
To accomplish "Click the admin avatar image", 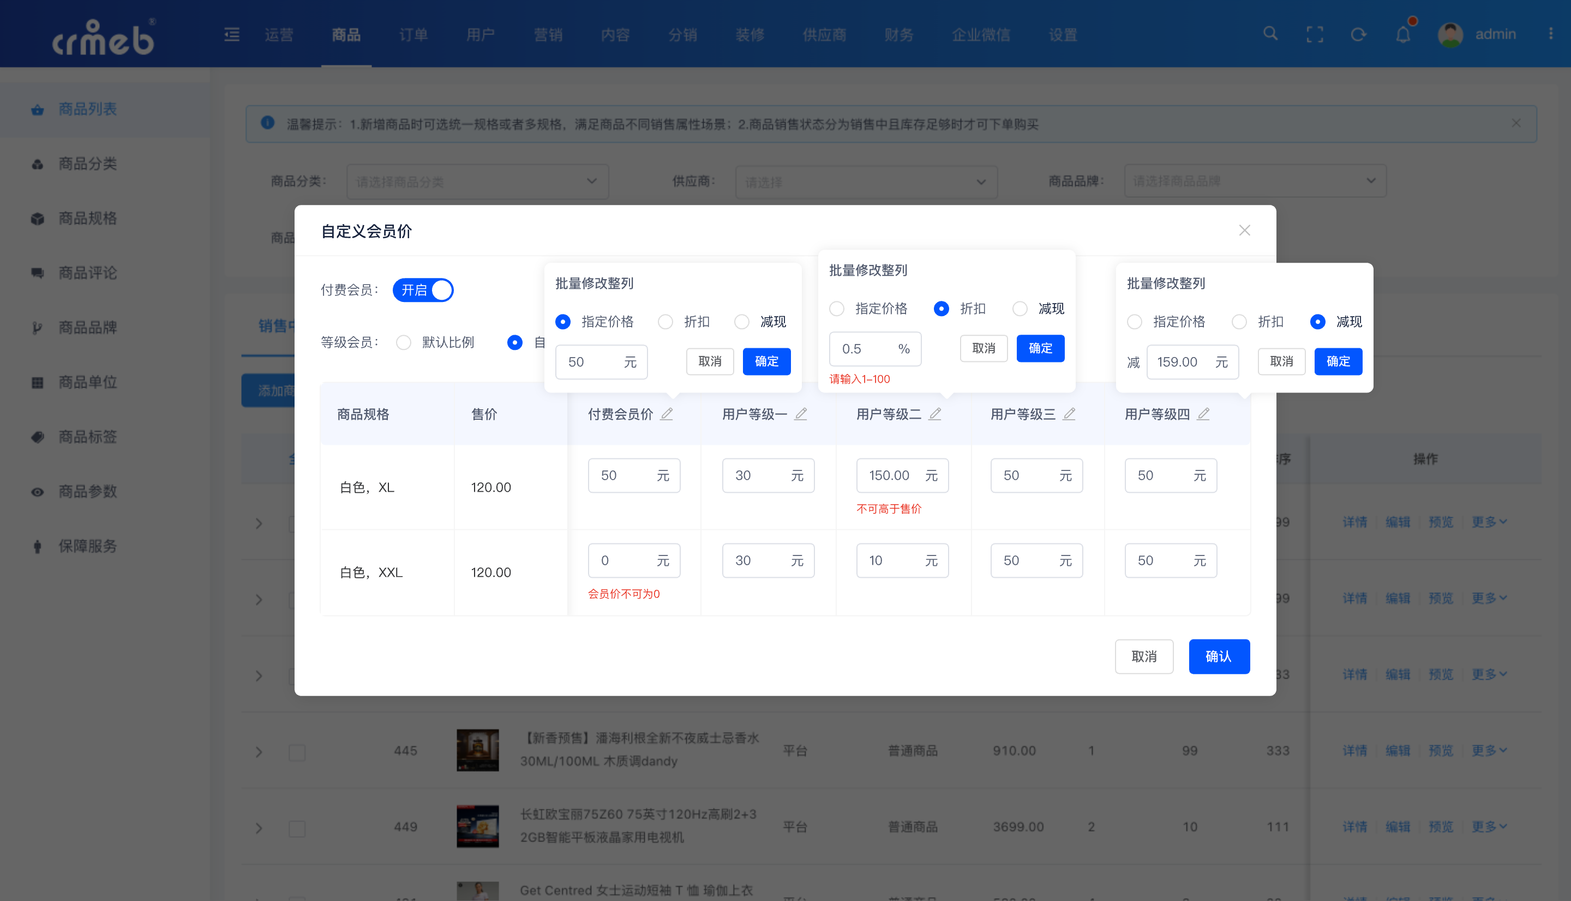I will (1450, 35).
